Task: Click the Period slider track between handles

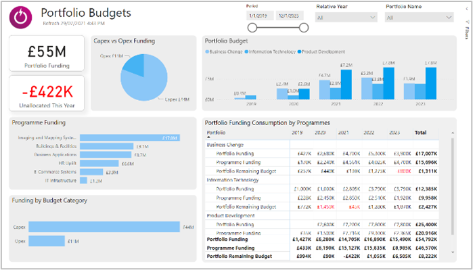Action: coord(278,28)
